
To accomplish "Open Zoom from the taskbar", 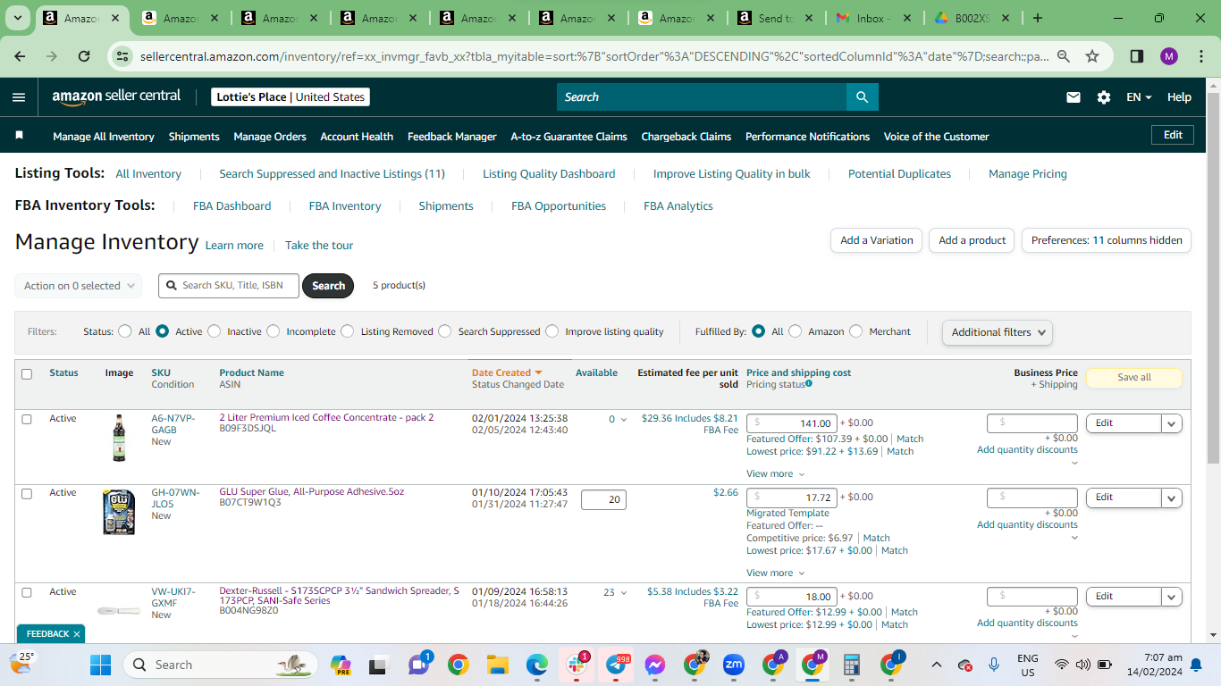I will pos(734,665).
